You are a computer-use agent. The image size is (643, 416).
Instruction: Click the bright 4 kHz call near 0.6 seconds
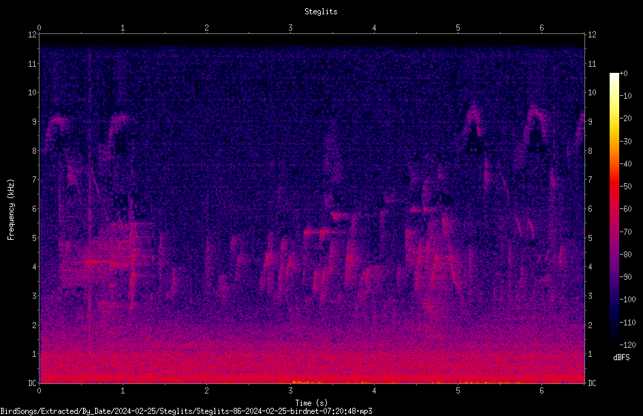click(x=94, y=261)
